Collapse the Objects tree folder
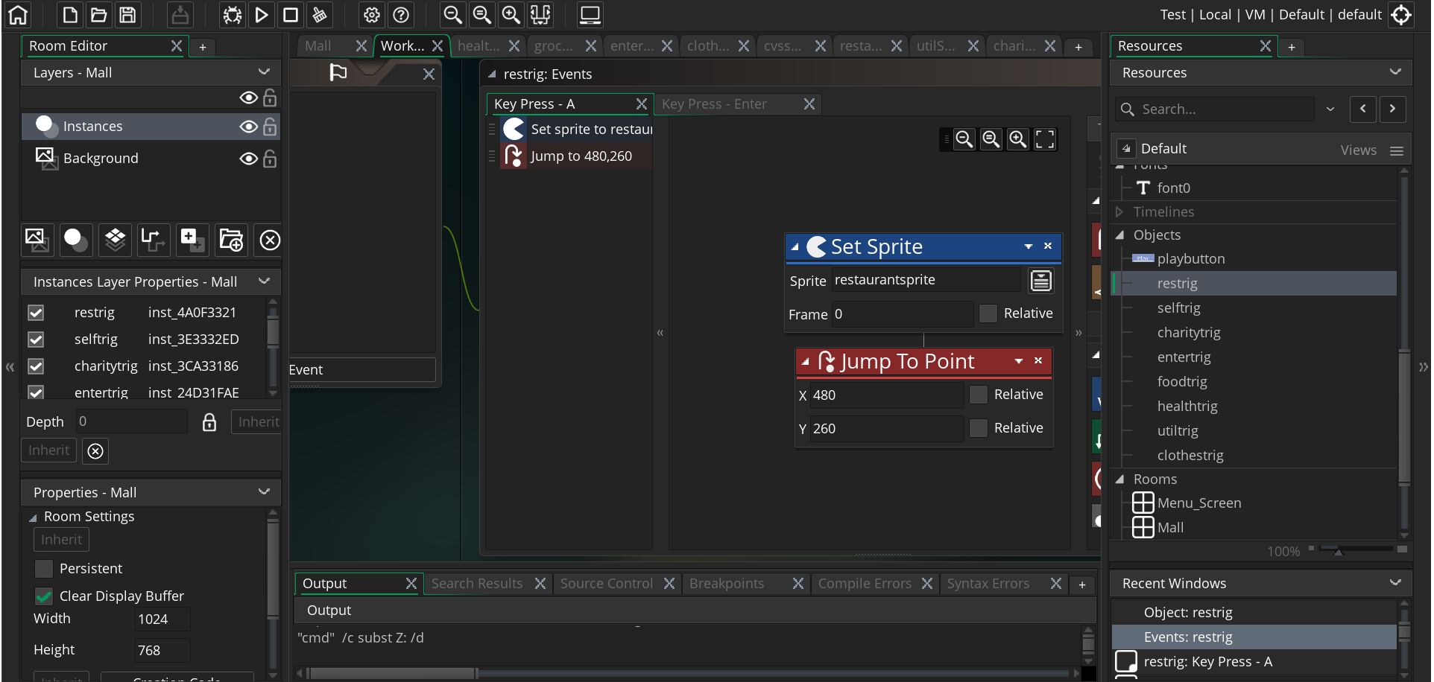 click(1119, 235)
